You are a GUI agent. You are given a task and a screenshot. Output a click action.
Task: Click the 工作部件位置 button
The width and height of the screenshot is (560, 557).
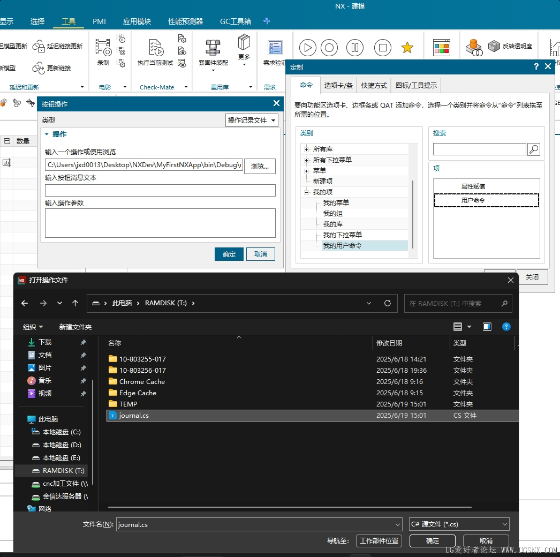(x=379, y=540)
